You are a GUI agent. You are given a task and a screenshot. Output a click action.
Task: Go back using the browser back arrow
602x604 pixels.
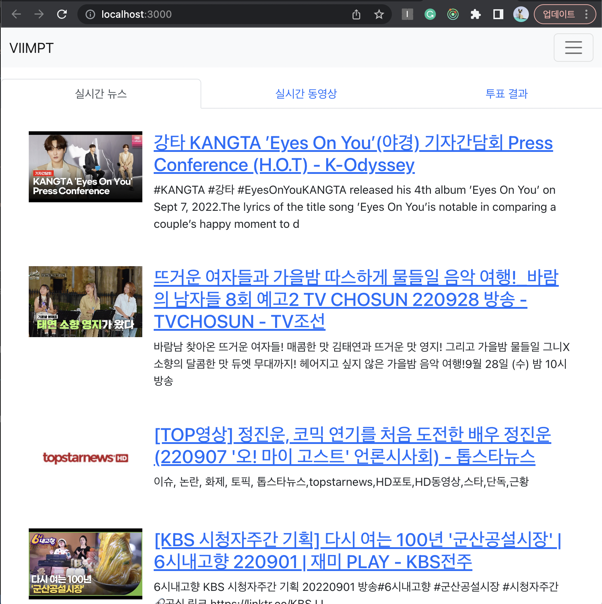16,14
